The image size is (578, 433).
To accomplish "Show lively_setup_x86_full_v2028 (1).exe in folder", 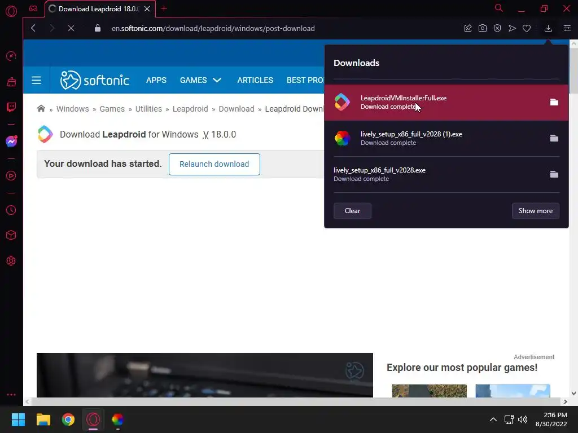I will click(x=554, y=138).
